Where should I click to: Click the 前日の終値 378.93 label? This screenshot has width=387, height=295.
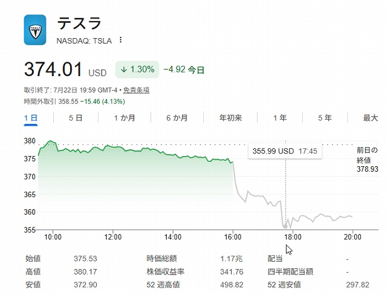pos(367,160)
